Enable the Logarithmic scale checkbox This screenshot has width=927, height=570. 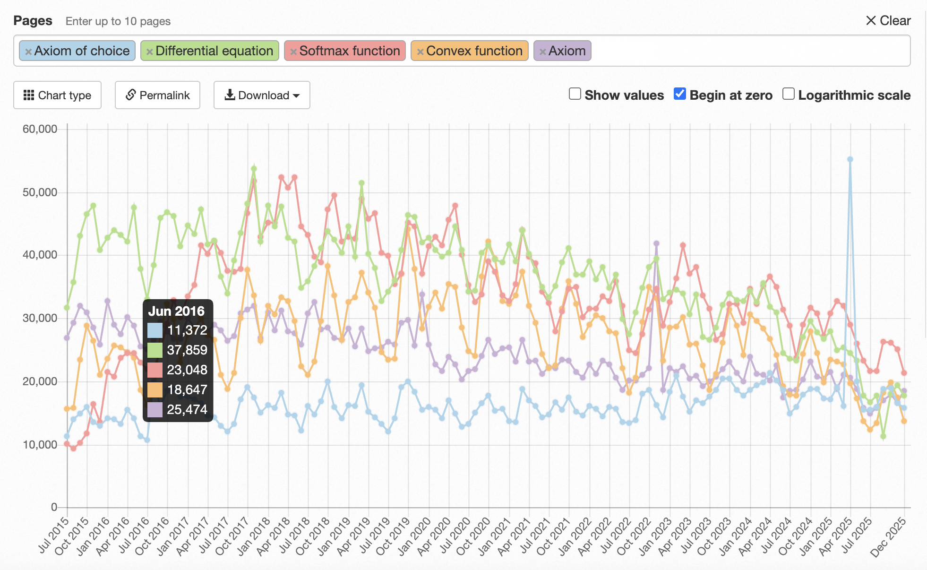[x=788, y=94]
